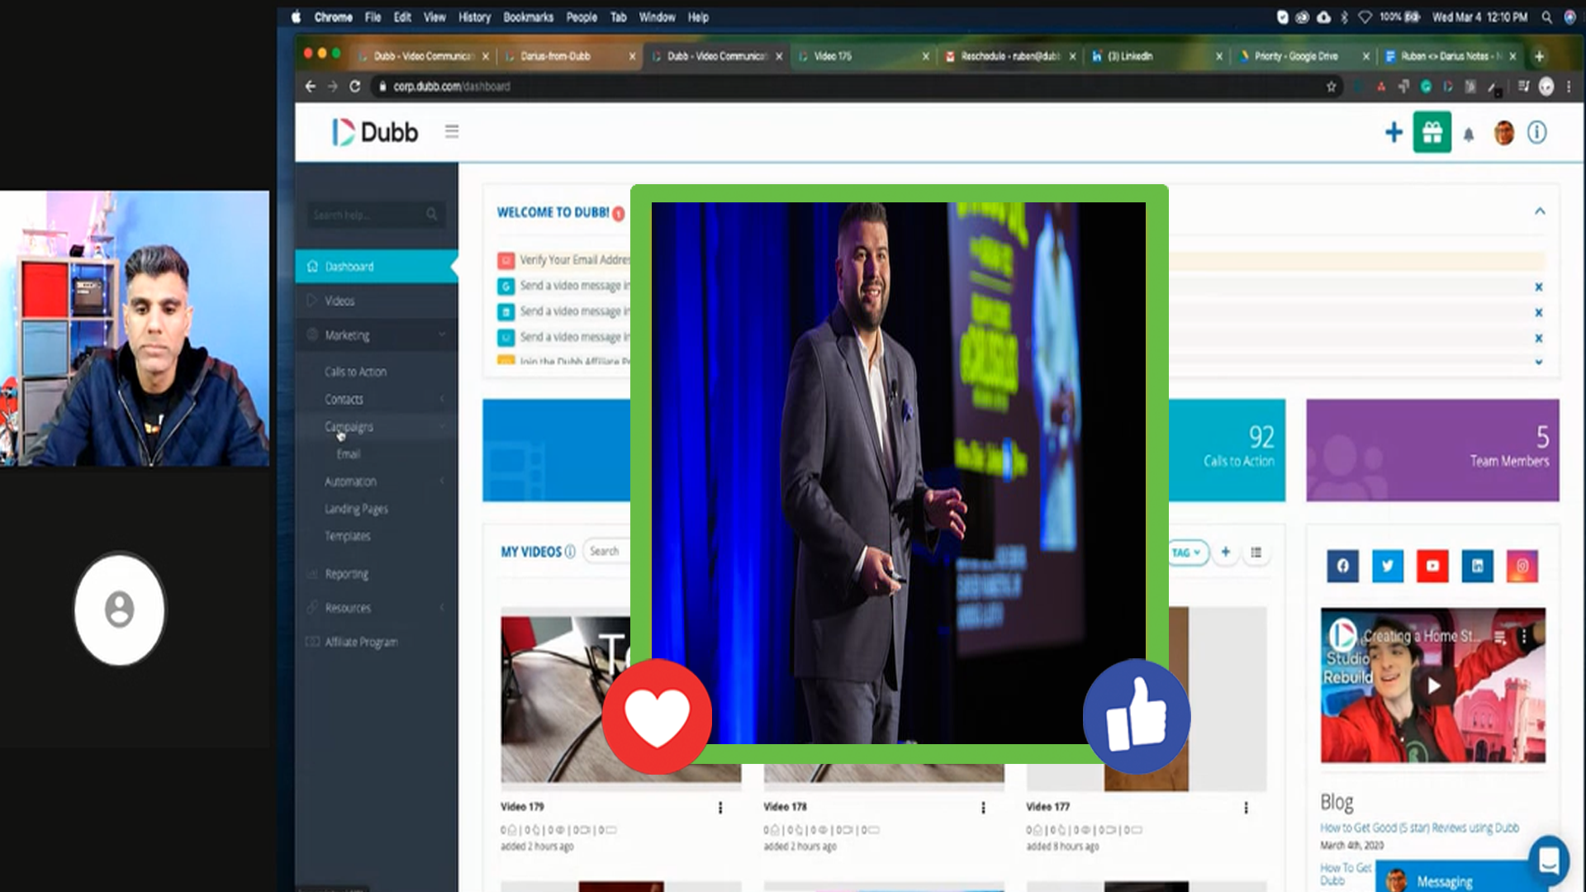Image resolution: width=1586 pixels, height=892 pixels.
Task: Open the Instagram social icon
Action: (1522, 566)
